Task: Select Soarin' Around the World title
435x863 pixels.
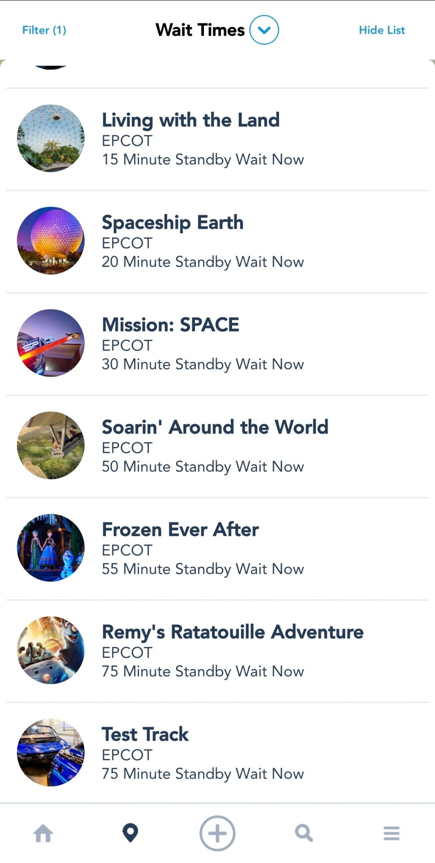Action: click(215, 427)
